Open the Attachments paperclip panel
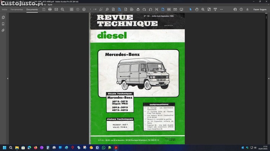This screenshot has width=270, height=151. click(3, 30)
